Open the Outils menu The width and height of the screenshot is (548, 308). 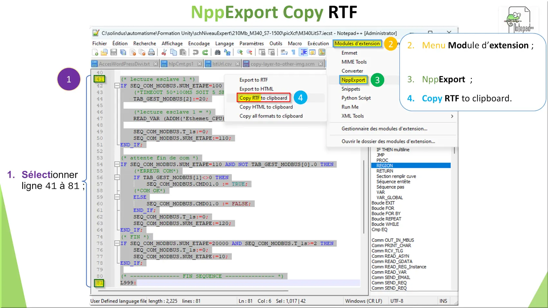[x=276, y=43]
